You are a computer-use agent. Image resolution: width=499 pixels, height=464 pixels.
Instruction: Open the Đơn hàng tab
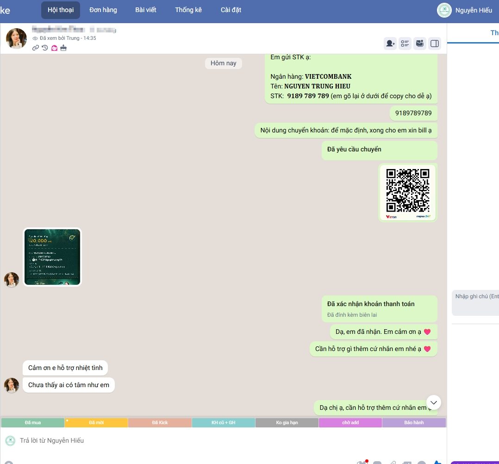[x=103, y=10]
